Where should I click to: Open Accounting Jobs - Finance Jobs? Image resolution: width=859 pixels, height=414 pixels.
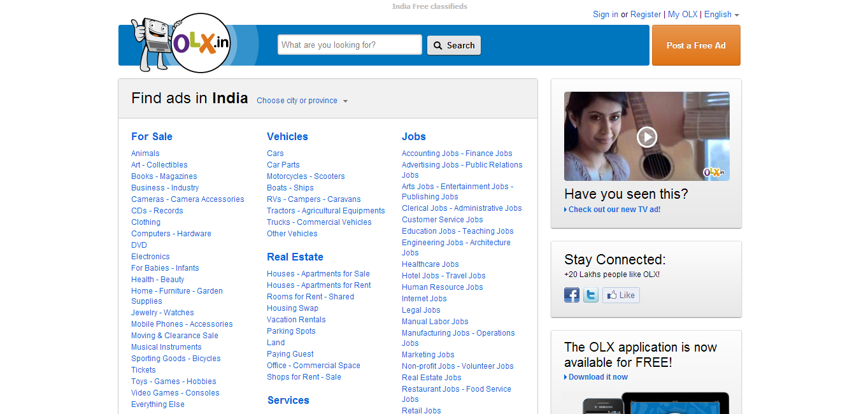(457, 153)
